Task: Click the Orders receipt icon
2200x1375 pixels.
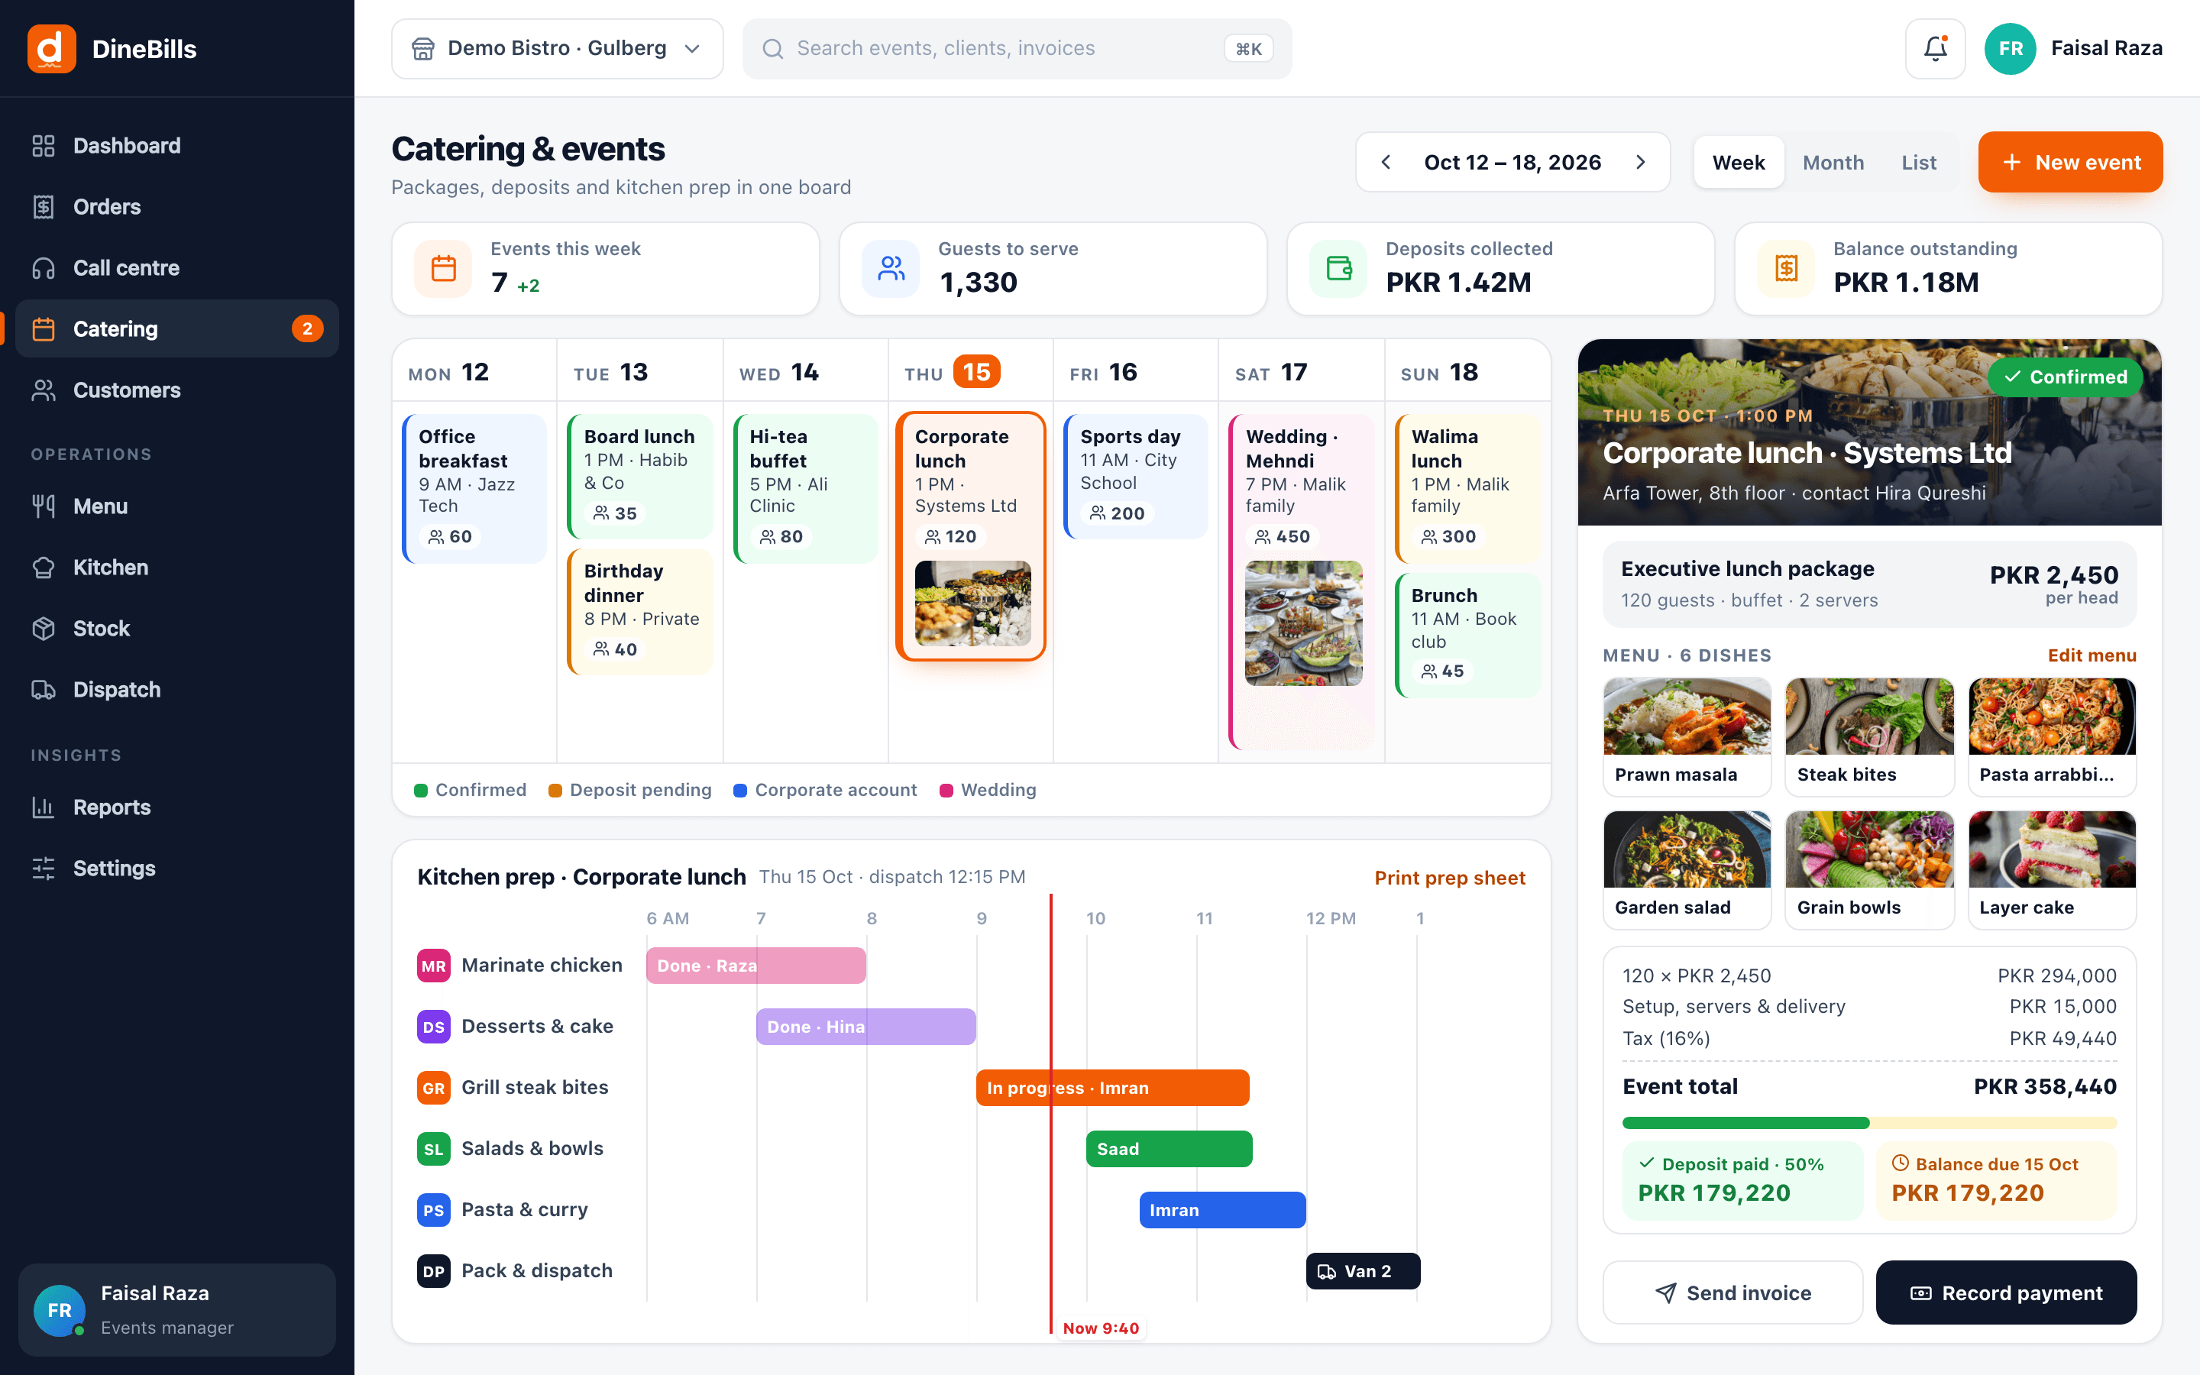Action: tap(44, 206)
